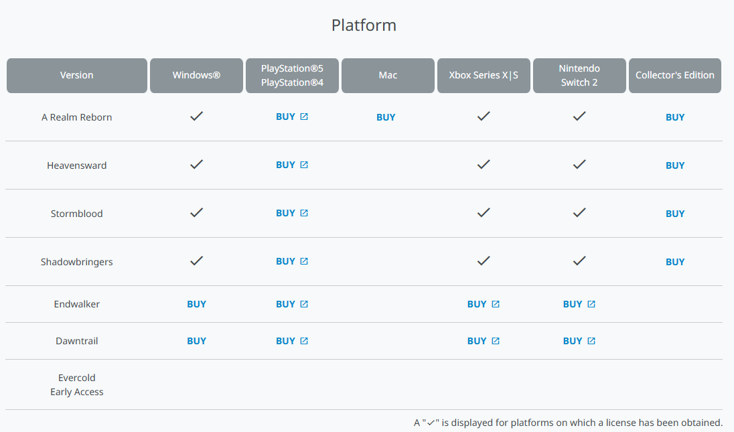Click BUY text for Dawntrail Nintendo Switch 2

click(573, 341)
